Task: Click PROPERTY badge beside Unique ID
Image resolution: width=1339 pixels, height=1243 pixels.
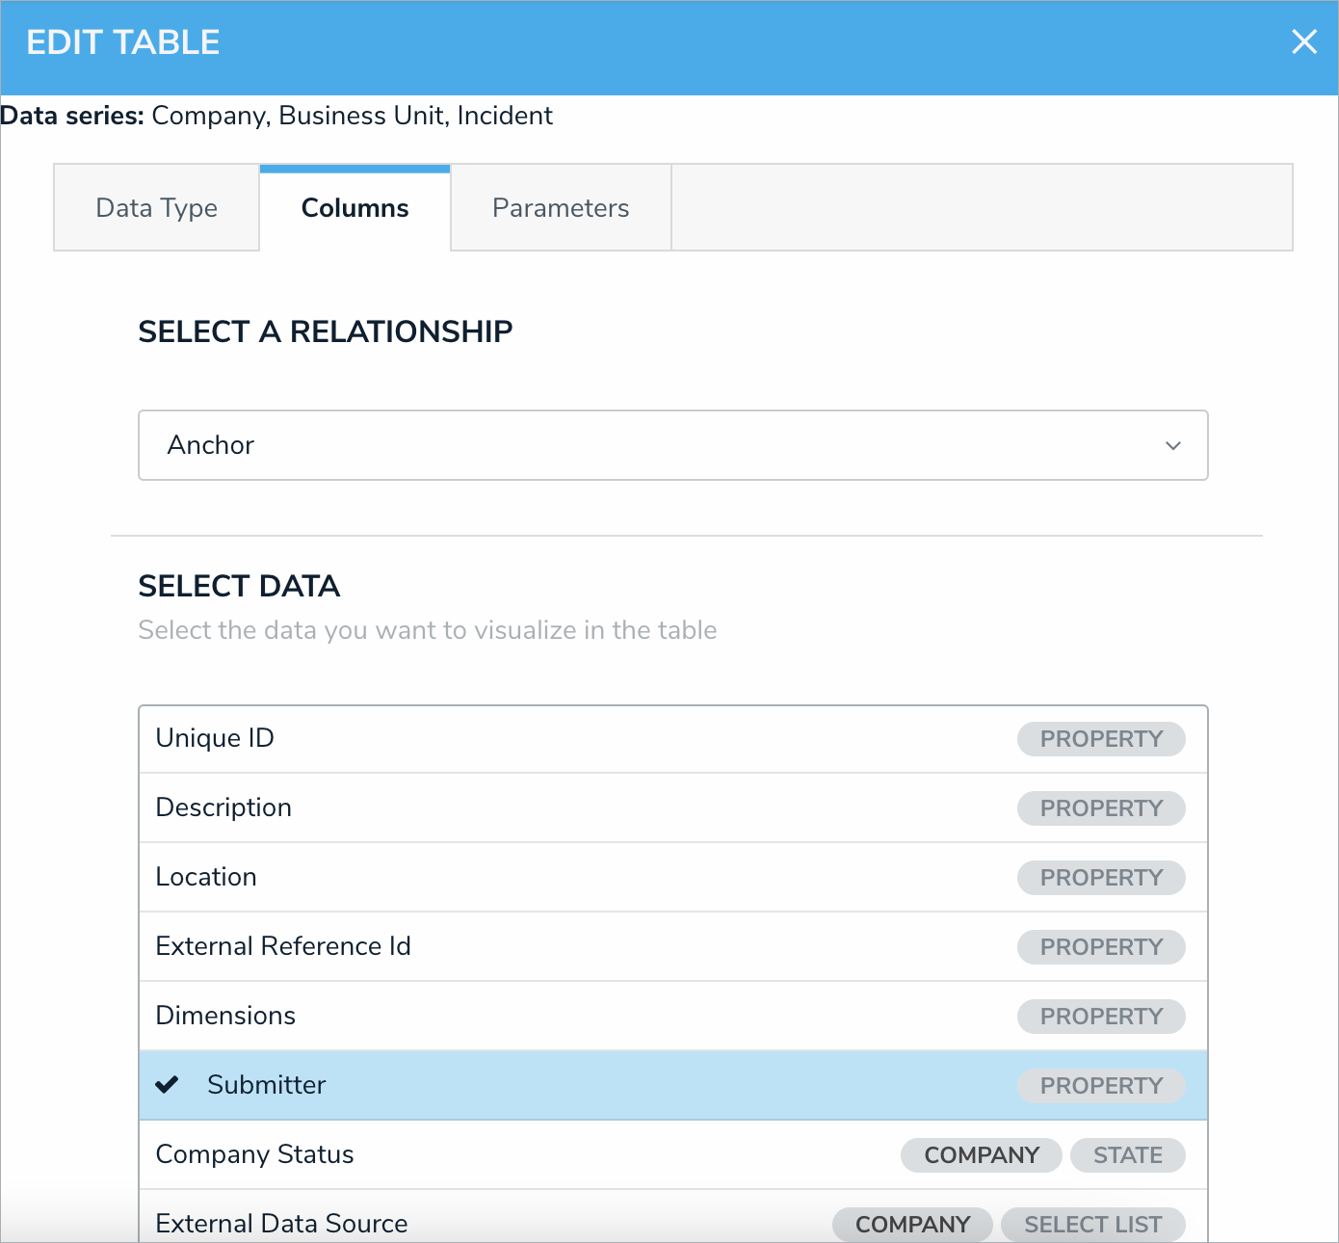Action: [1101, 739]
